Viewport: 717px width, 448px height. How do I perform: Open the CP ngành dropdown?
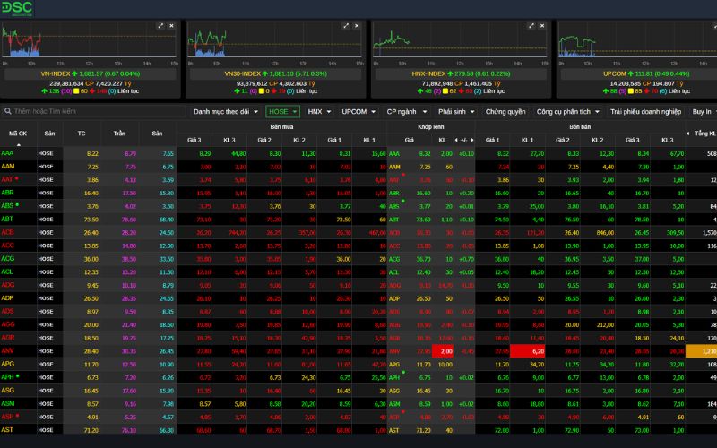[x=407, y=111]
